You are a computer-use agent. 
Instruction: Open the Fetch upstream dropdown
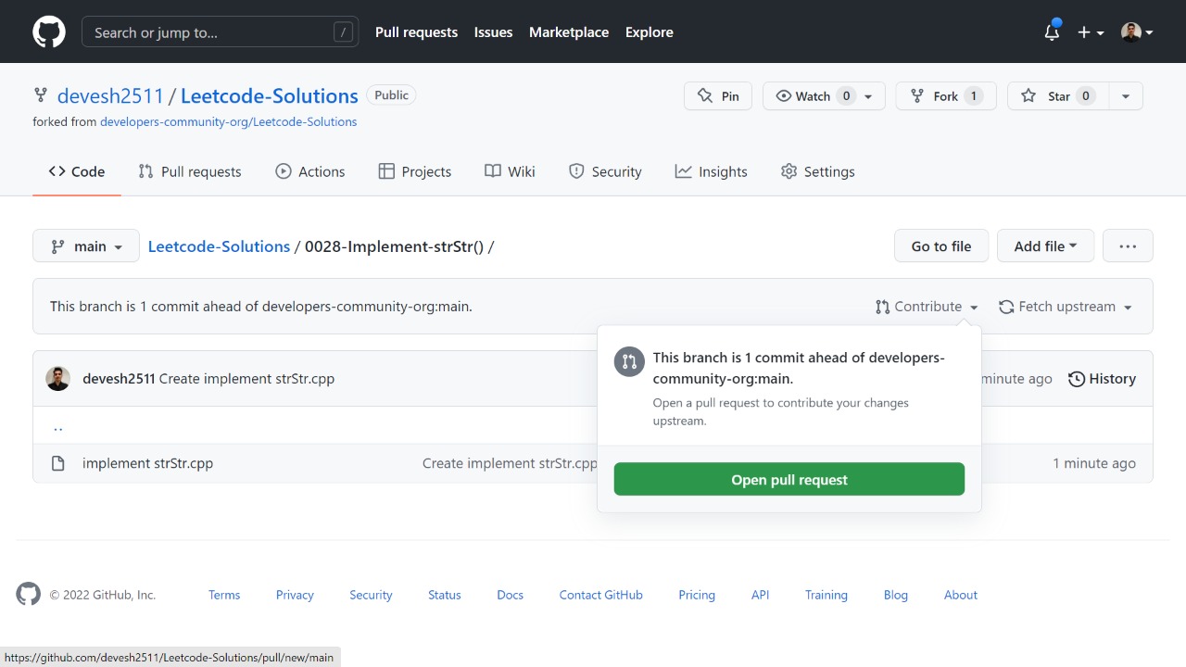1066,307
